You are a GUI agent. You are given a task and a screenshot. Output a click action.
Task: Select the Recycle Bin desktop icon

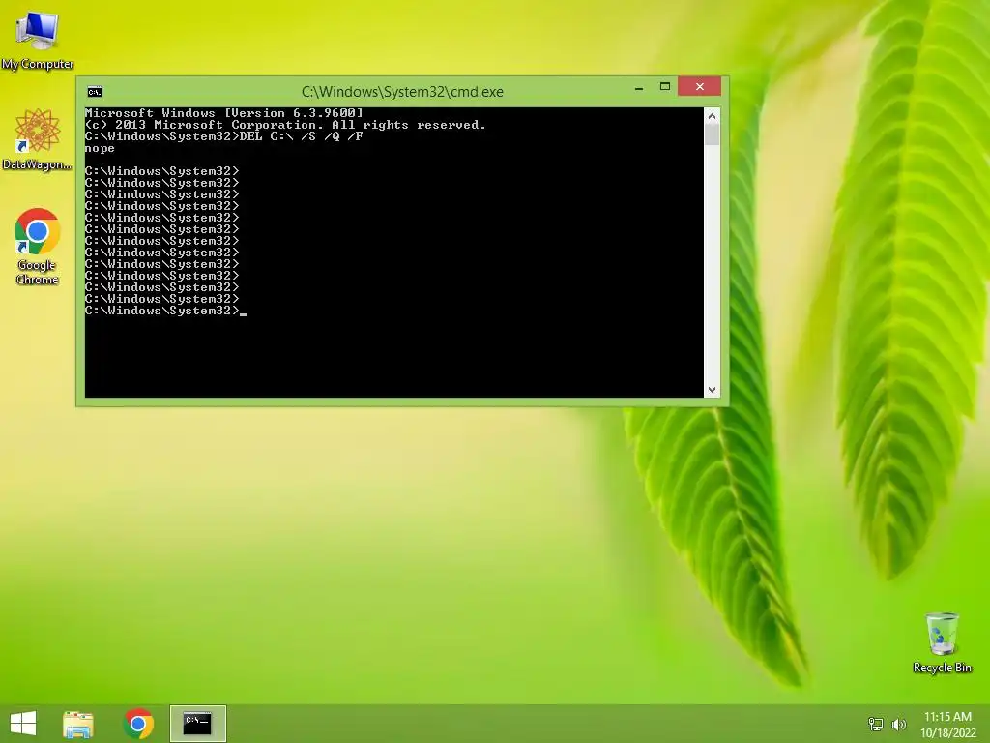coord(942,642)
